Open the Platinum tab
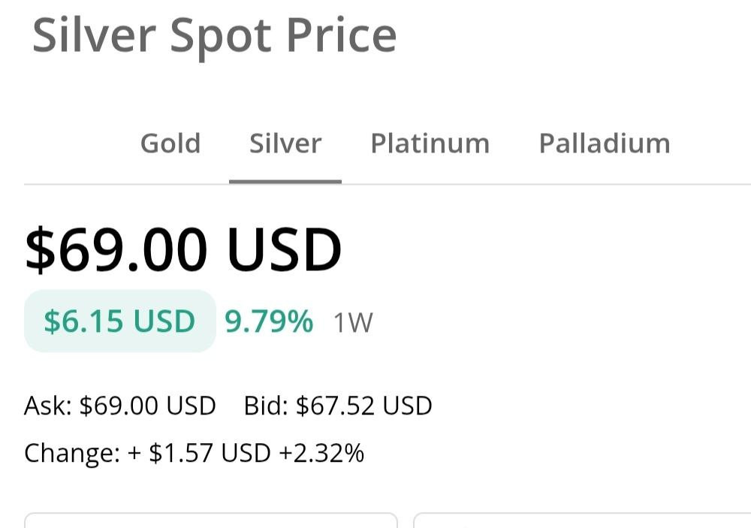 (430, 143)
